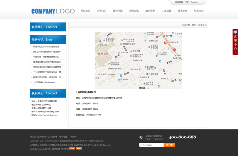The height and width of the screenshot is (156, 238).
Task: Open news item 世界电信日陈列显各大运营商推
Action: pos(47,67)
